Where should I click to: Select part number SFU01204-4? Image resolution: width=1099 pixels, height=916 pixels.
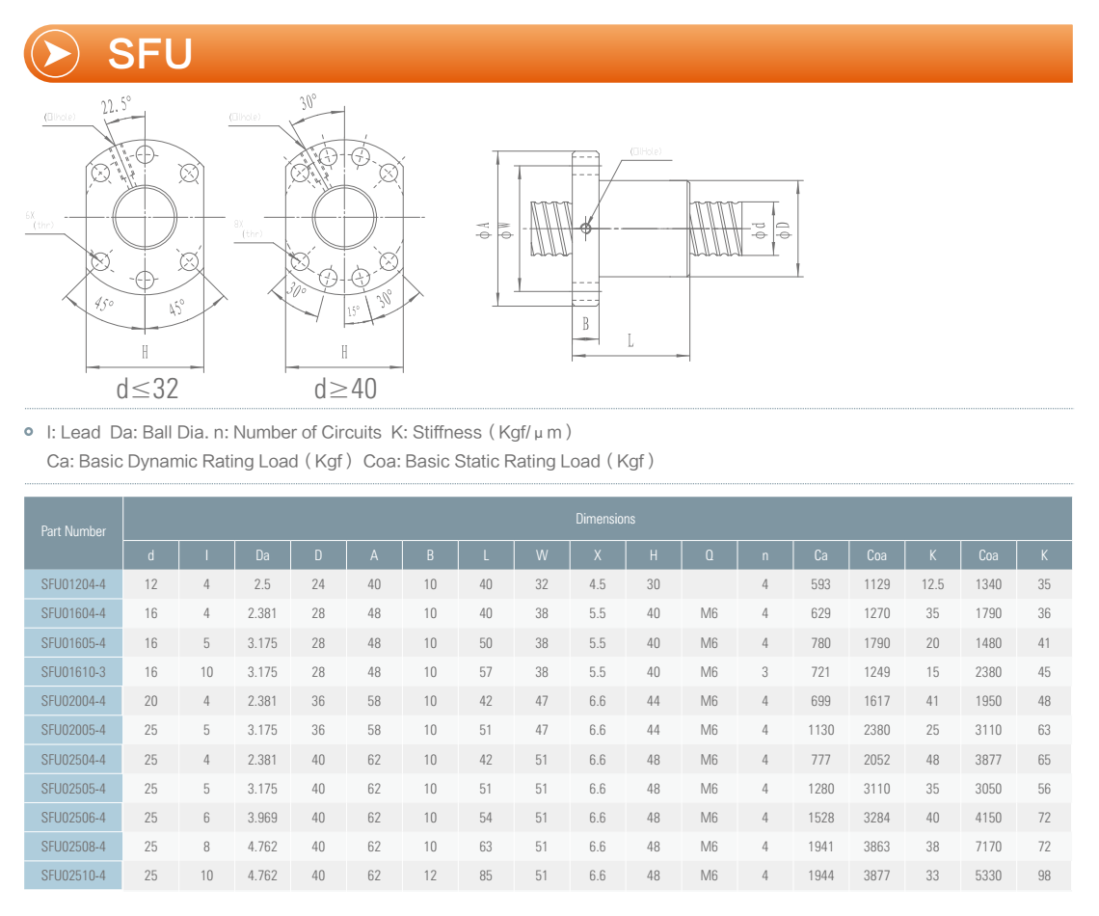tap(73, 584)
